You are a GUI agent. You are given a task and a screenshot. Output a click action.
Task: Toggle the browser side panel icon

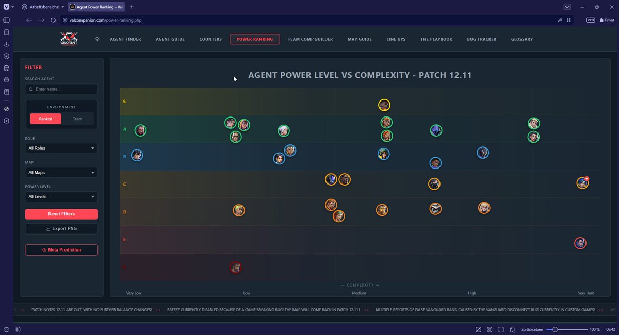[x=6, y=20]
